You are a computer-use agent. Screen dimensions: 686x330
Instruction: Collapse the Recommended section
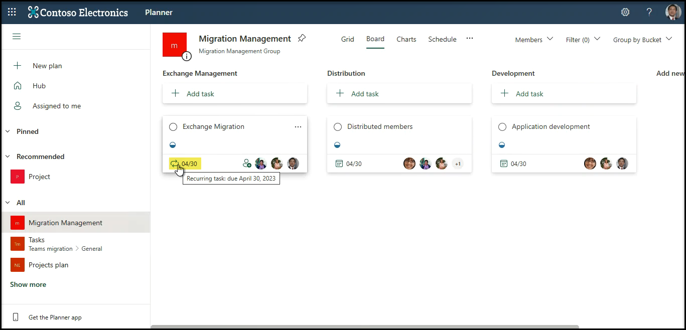(8, 156)
